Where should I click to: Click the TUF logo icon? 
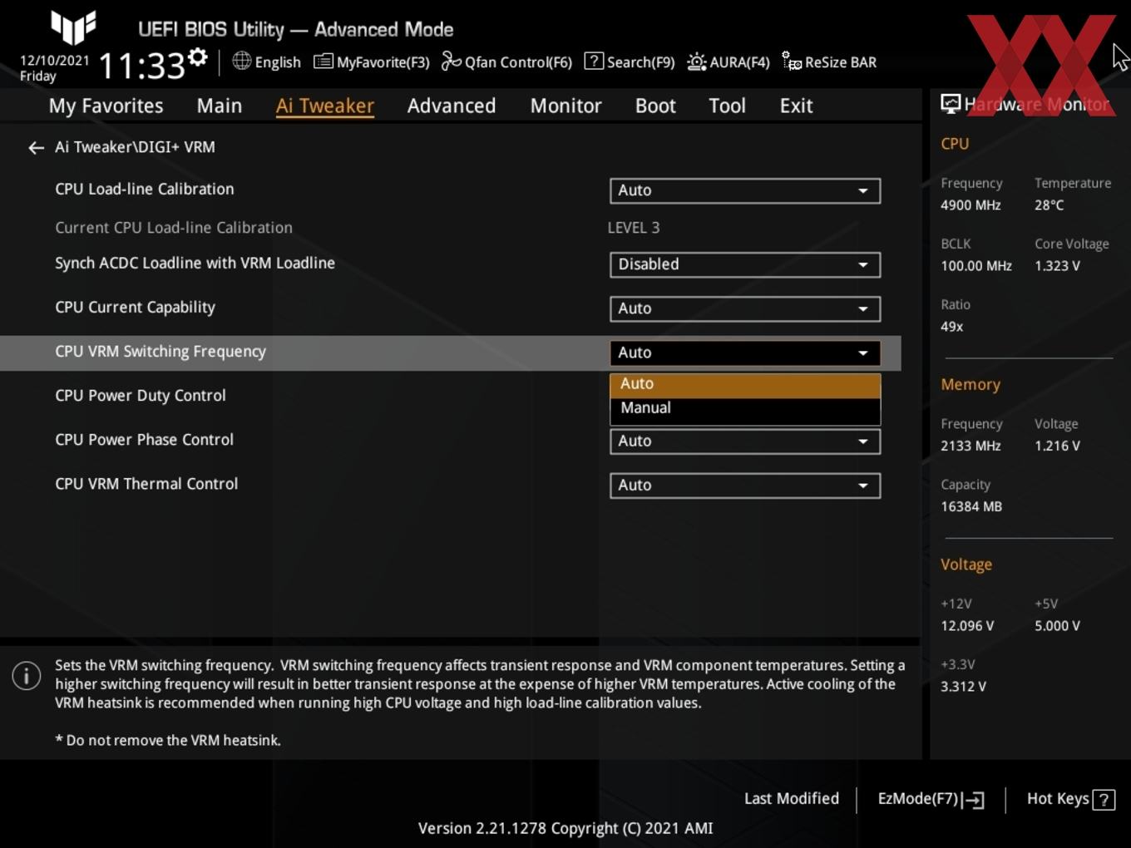tap(73, 27)
